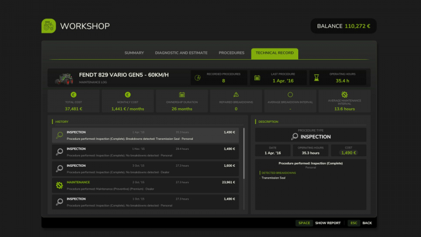
Task: Click the SPACE Show Report key button
Action: point(304,223)
